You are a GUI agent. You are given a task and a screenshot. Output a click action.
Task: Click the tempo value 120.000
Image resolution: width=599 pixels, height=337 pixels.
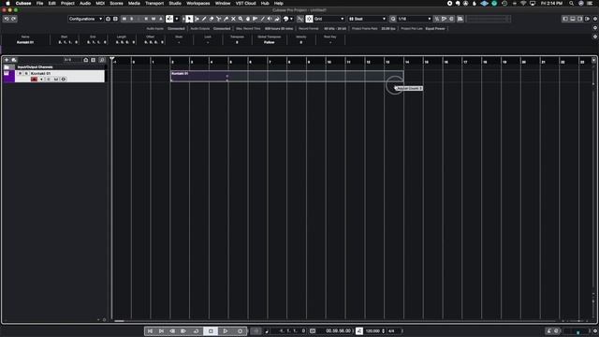(x=373, y=330)
